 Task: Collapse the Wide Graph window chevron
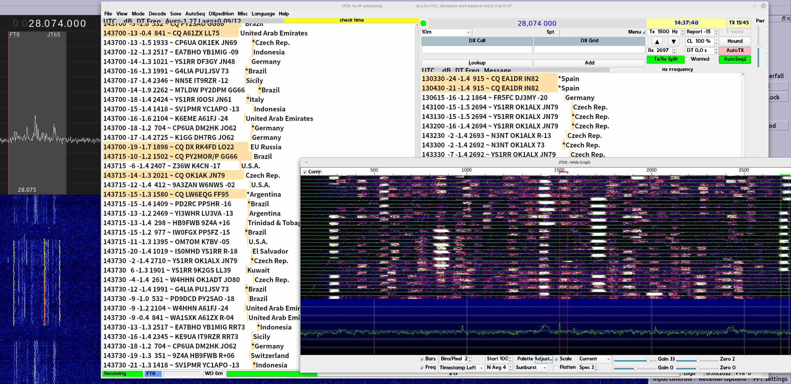coord(306,162)
